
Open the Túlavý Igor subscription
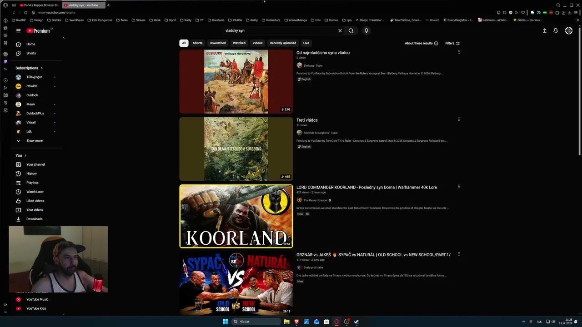point(35,77)
